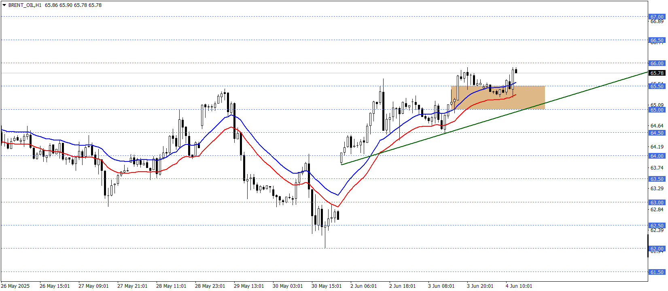Viewport: 668px width, 291px height.
Task: Click the 65.09 price scale value
Action: 657,105
